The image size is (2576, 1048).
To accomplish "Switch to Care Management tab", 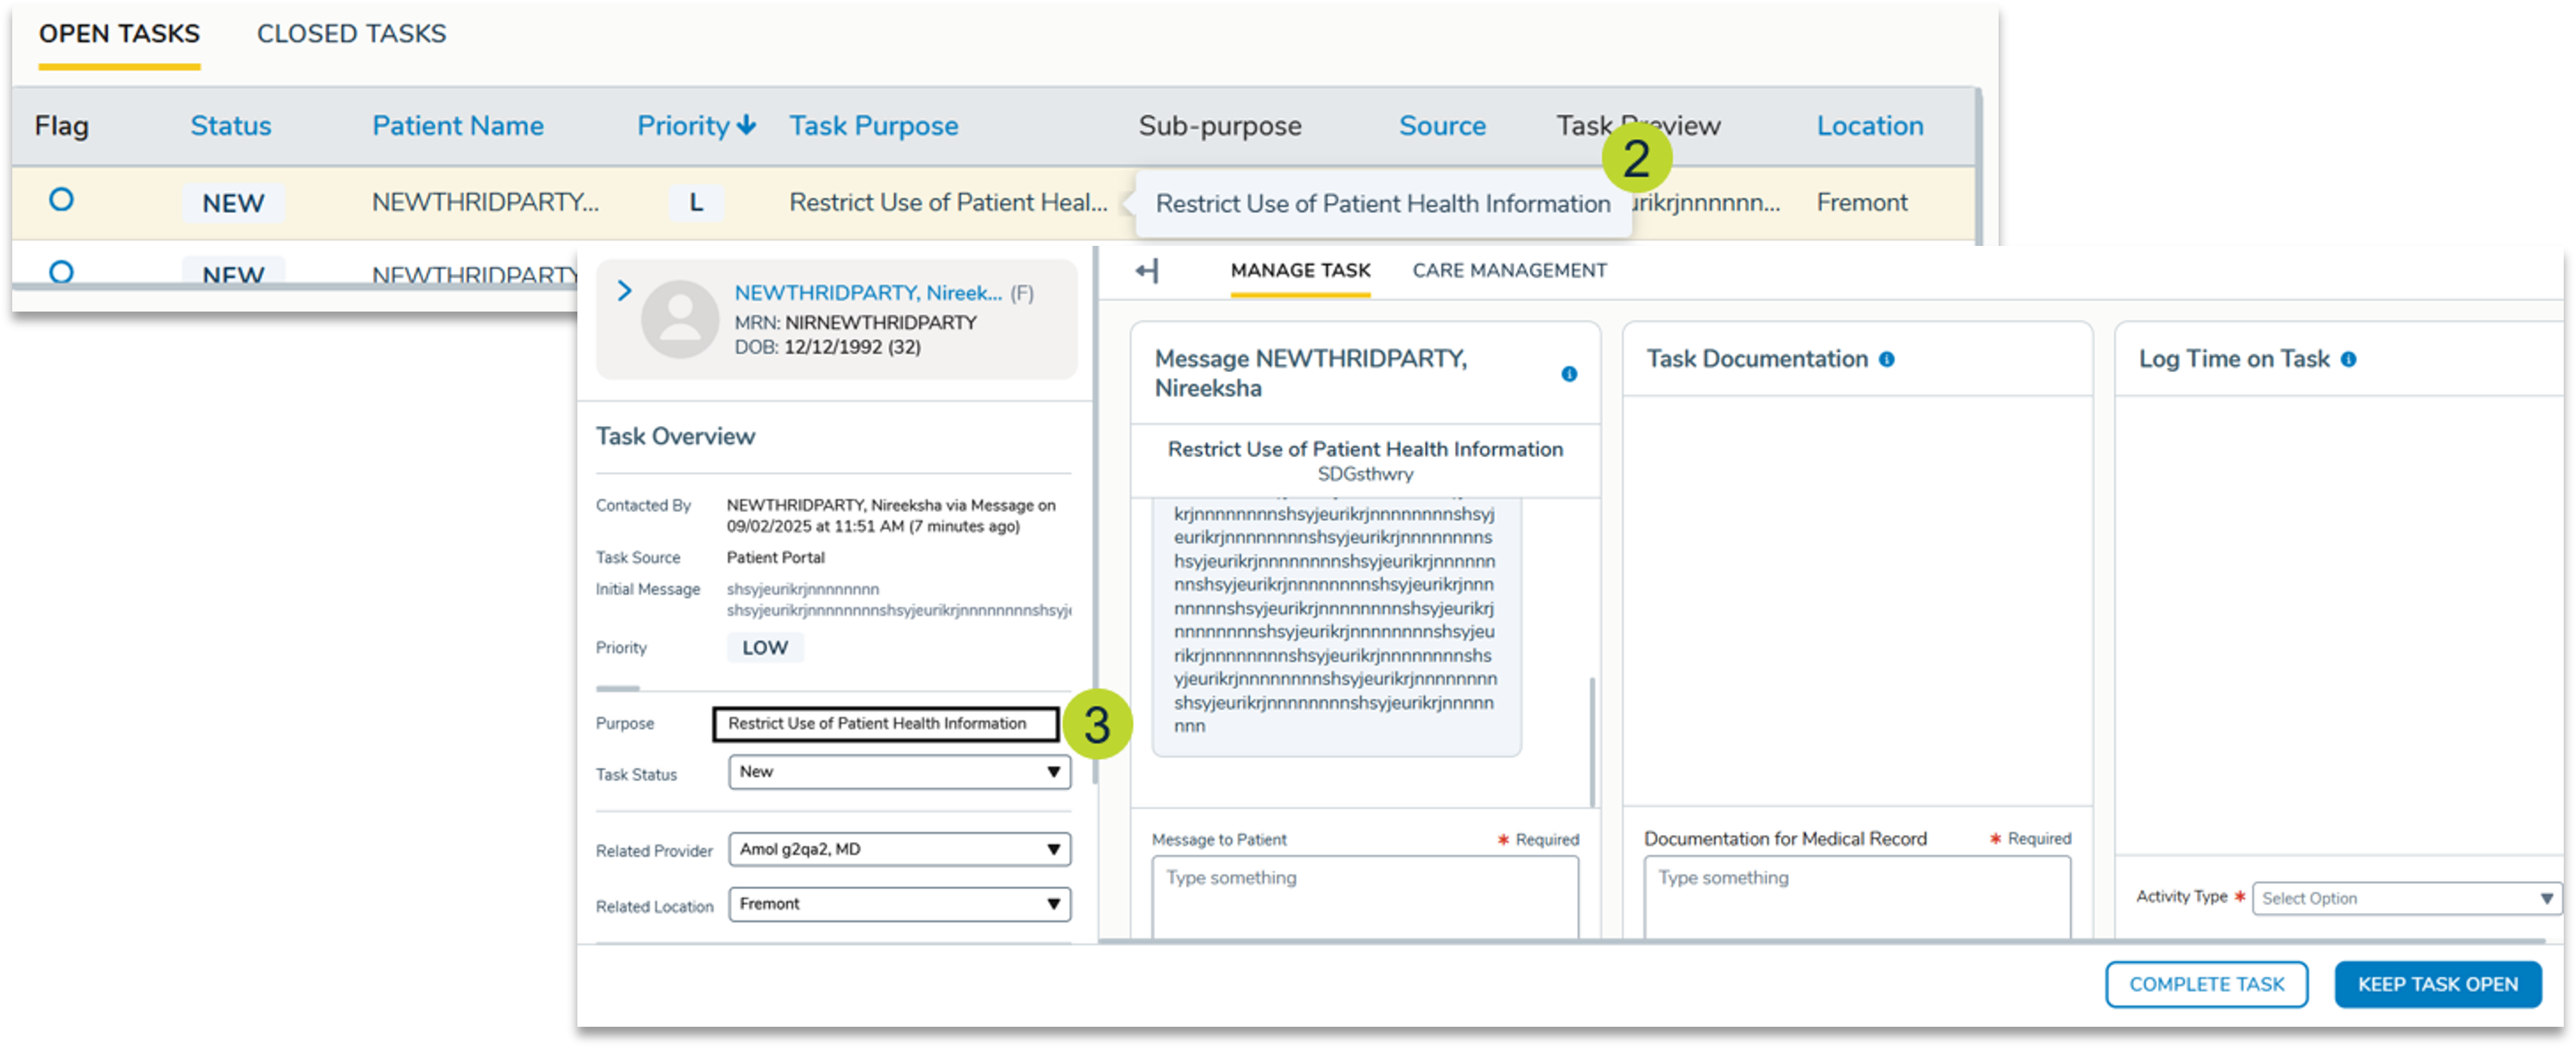I will tap(1509, 270).
